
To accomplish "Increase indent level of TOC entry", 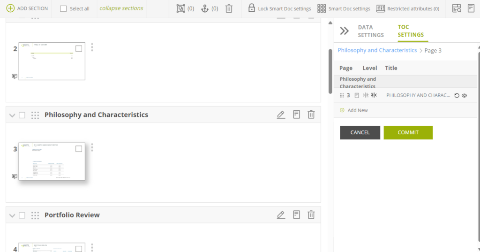I will point(366,95).
